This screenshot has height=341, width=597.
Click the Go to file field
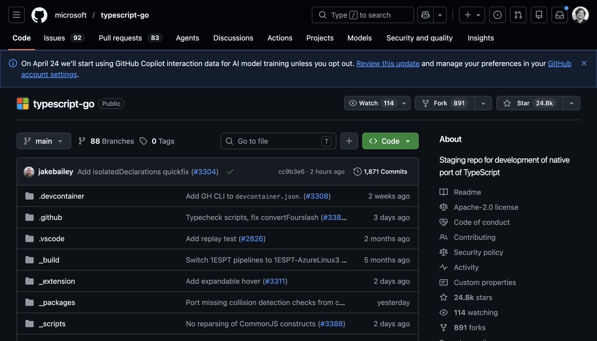pos(278,141)
